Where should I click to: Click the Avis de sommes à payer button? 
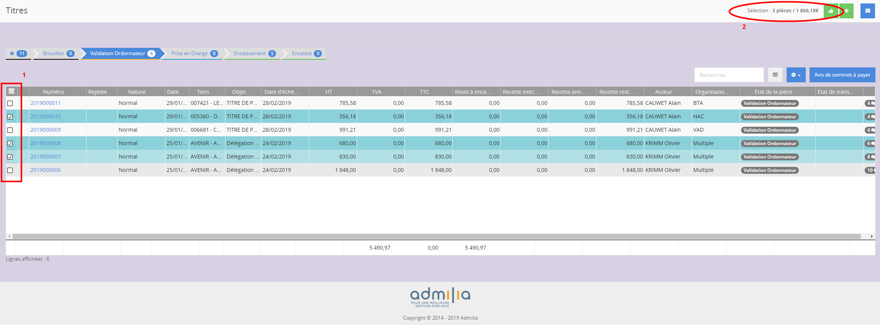[842, 75]
